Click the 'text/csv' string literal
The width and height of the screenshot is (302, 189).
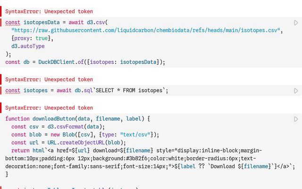135,135
